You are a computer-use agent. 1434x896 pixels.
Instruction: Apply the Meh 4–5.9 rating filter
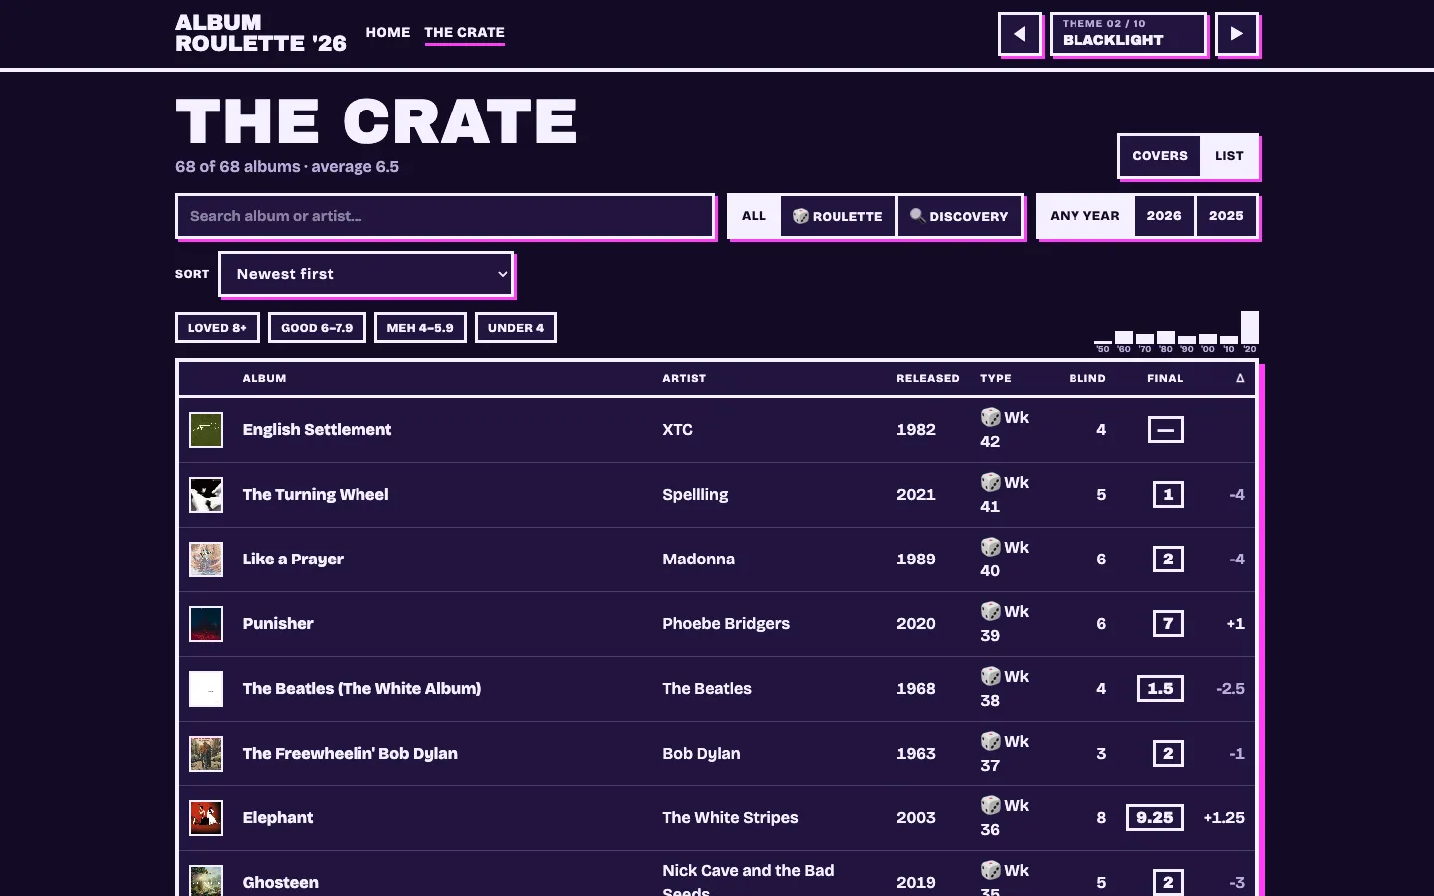(x=420, y=328)
